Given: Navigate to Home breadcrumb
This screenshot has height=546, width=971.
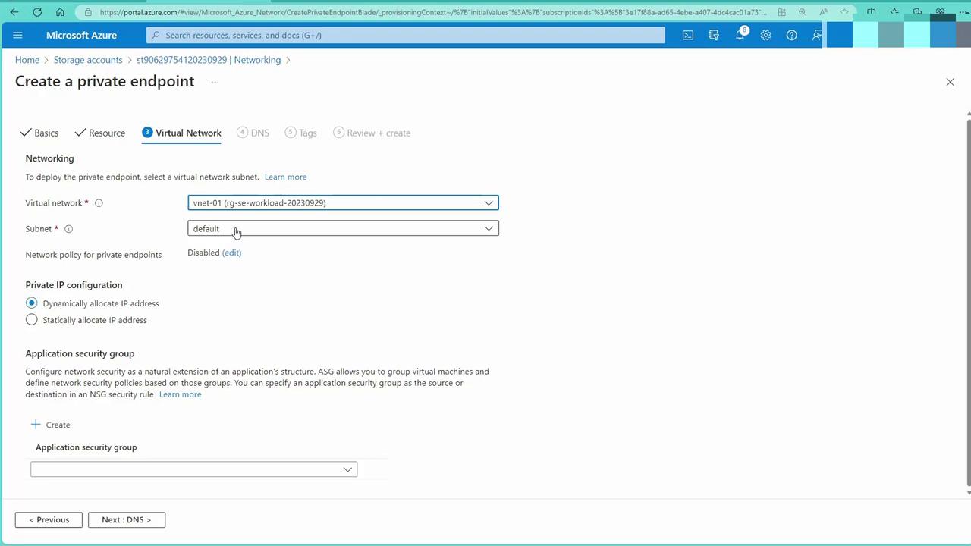Looking at the screenshot, I should (x=27, y=60).
